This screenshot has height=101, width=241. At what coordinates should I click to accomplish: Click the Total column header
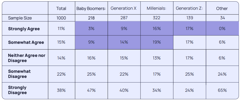click(61, 8)
